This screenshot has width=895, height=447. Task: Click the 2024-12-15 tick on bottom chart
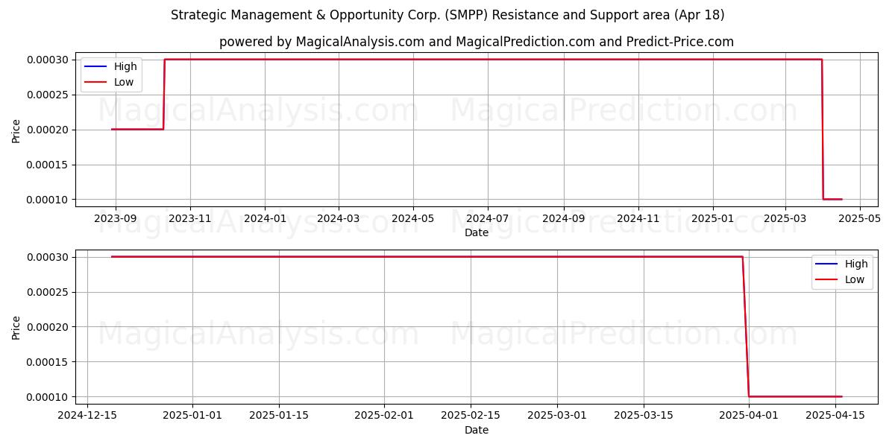click(87, 416)
